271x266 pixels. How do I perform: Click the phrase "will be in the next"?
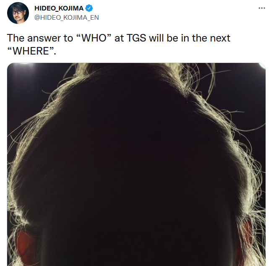click(x=190, y=38)
